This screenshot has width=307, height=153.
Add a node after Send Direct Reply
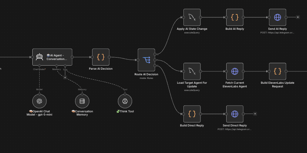pos(255,114)
